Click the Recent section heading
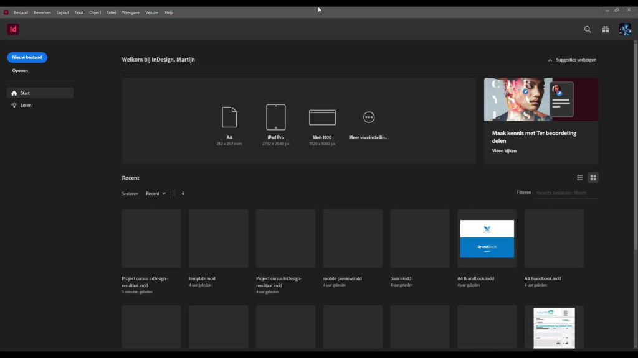 click(x=130, y=178)
